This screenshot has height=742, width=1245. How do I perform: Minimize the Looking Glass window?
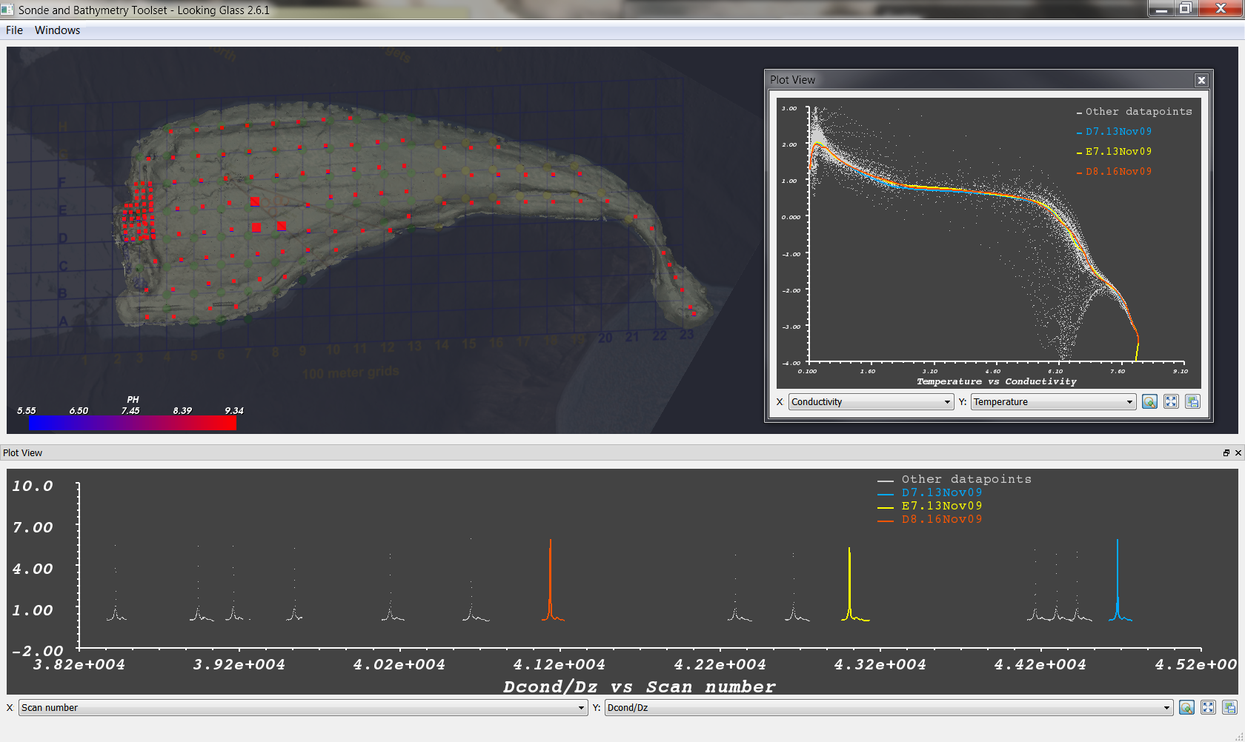1161,9
